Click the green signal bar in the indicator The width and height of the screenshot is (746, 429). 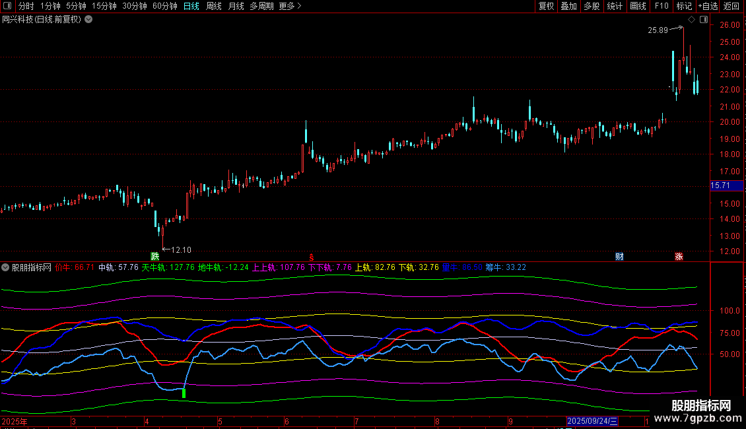184,393
